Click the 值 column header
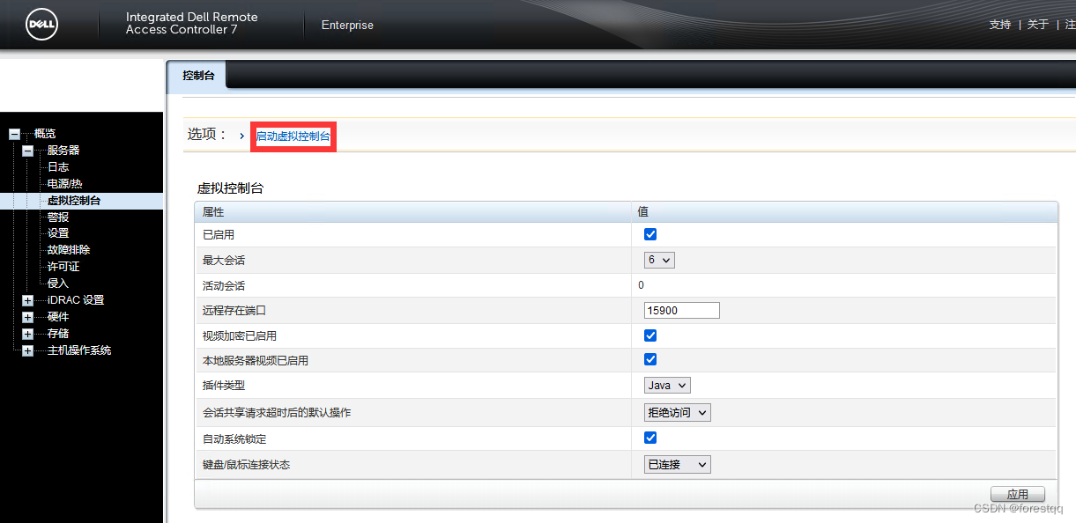Screen dimensions: 1076x523 click(643, 212)
